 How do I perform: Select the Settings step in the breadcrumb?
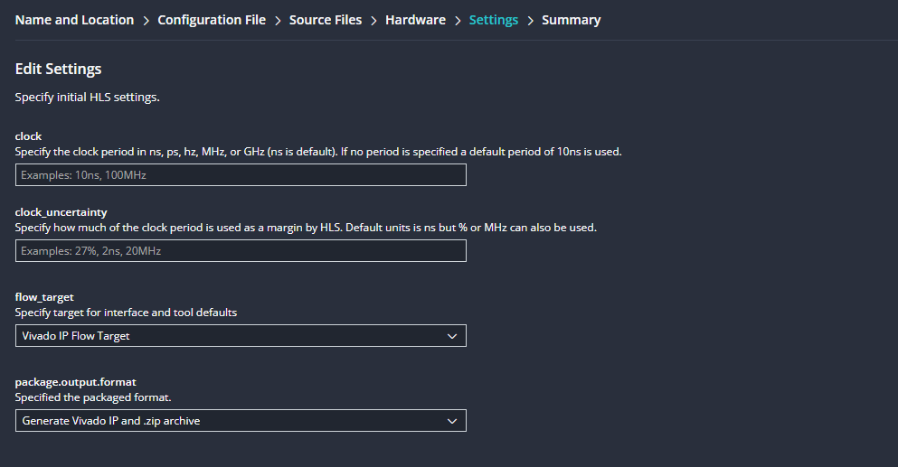click(x=494, y=20)
